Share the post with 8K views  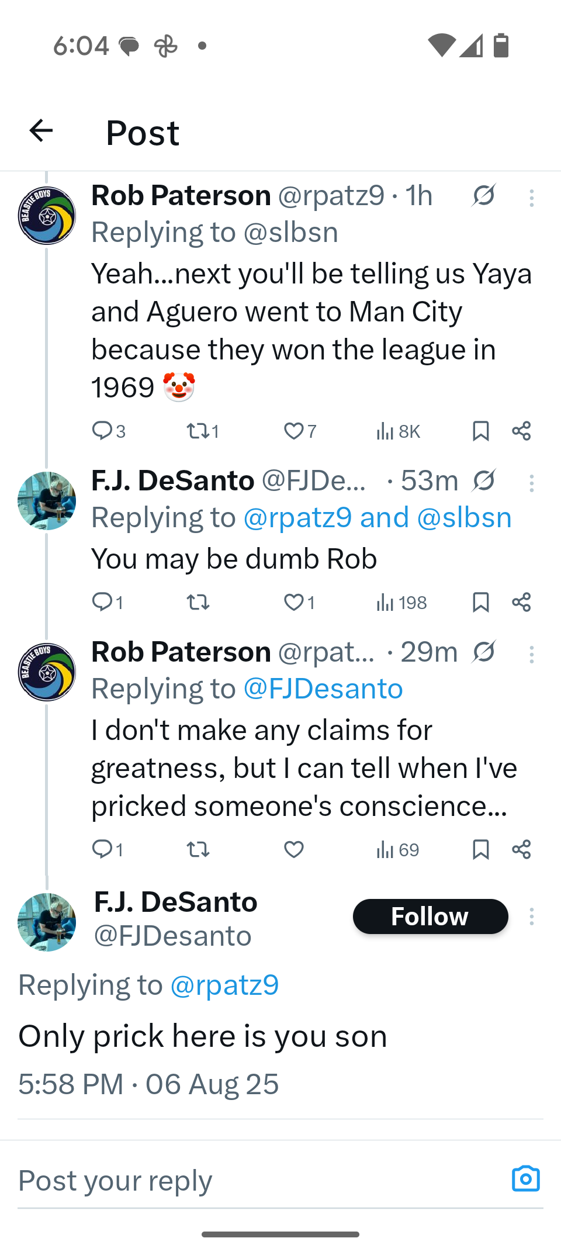pyautogui.click(x=521, y=431)
